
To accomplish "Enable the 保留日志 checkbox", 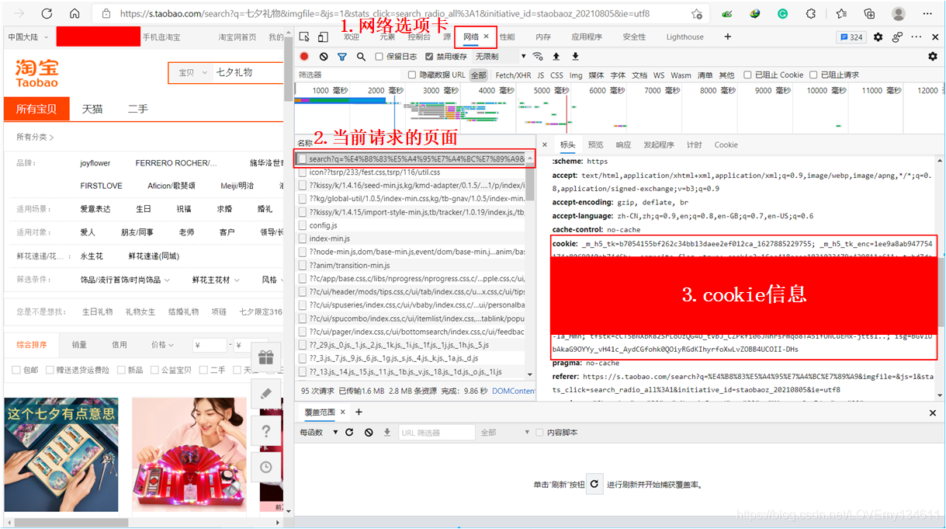I will pyautogui.click(x=379, y=57).
